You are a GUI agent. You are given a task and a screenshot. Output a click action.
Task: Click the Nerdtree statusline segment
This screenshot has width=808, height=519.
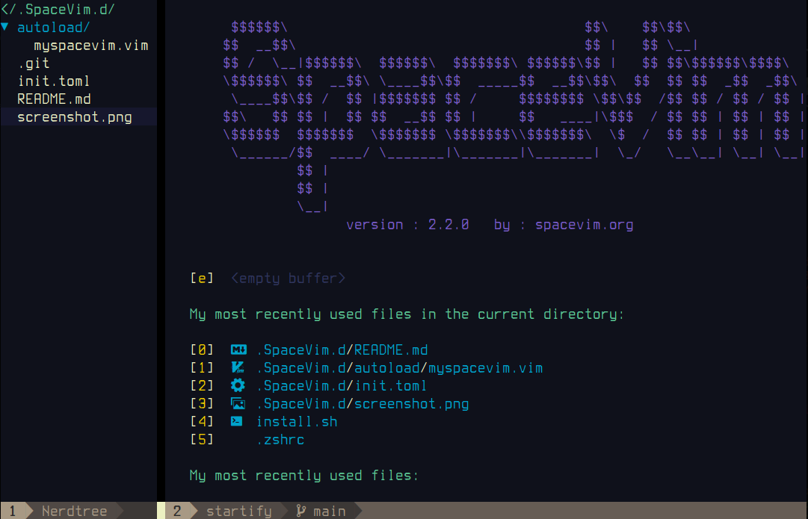[75, 512]
